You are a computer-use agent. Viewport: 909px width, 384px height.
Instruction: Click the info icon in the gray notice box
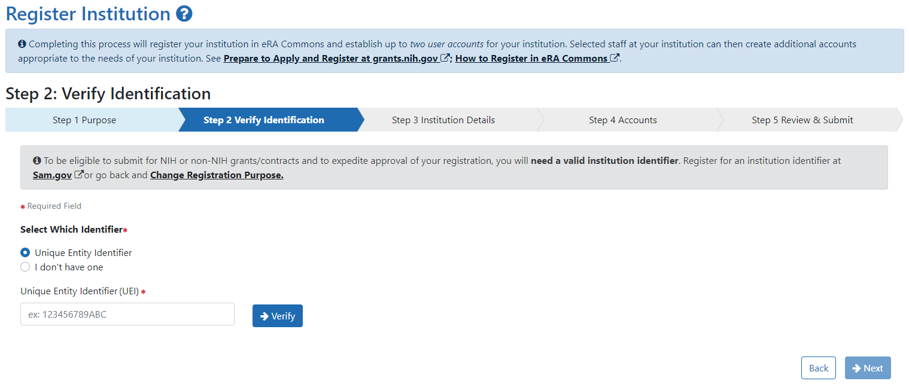point(37,161)
